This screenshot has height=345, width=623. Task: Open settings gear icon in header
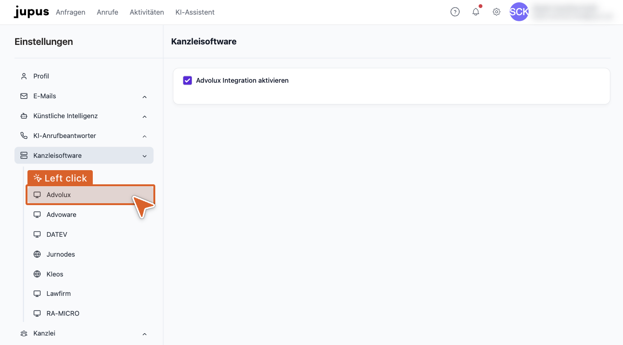pos(497,12)
